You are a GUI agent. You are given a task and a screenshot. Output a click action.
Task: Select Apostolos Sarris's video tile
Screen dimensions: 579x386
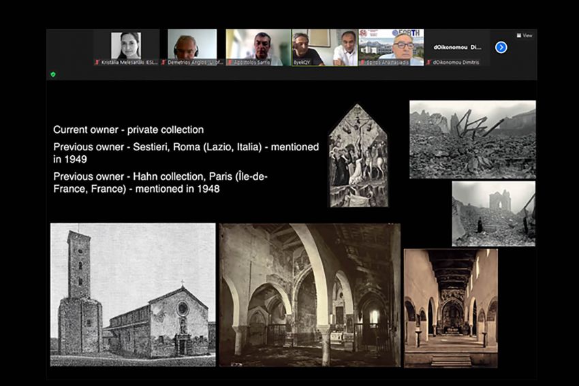pos(258,48)
